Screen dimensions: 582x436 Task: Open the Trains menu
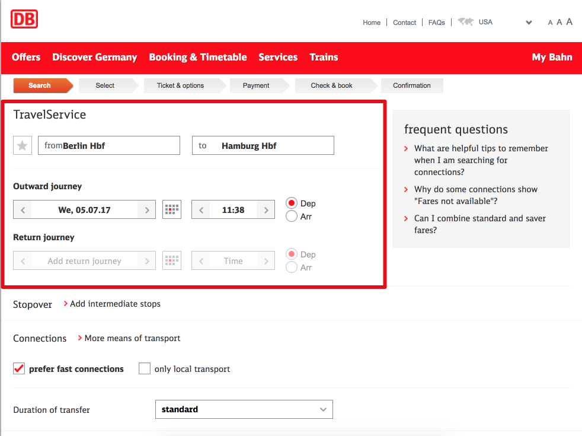coord(324,57)
